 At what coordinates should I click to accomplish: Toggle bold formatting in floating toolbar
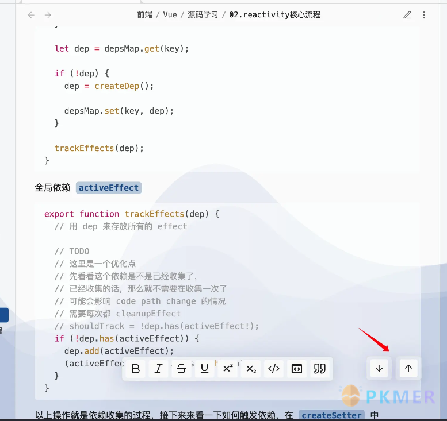coord(136,369)
